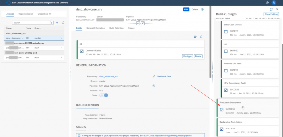Screen dimensions: 283x137
Task: Click the State column header
Action: click(29, 28)
